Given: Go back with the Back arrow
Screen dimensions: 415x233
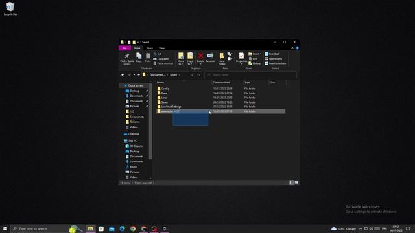Looking at the screenshot, I should (123, 75).
